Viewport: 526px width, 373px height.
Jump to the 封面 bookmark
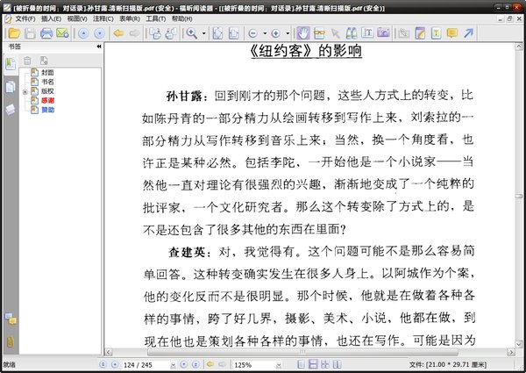coord(46,72)
